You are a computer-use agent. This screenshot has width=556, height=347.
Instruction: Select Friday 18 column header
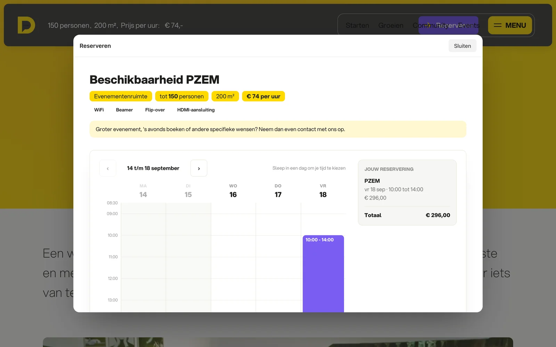point(323,191)
